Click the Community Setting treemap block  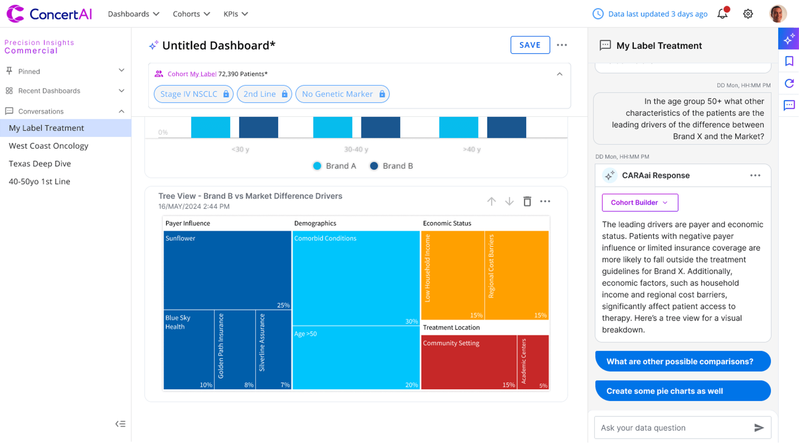[469, 362]
